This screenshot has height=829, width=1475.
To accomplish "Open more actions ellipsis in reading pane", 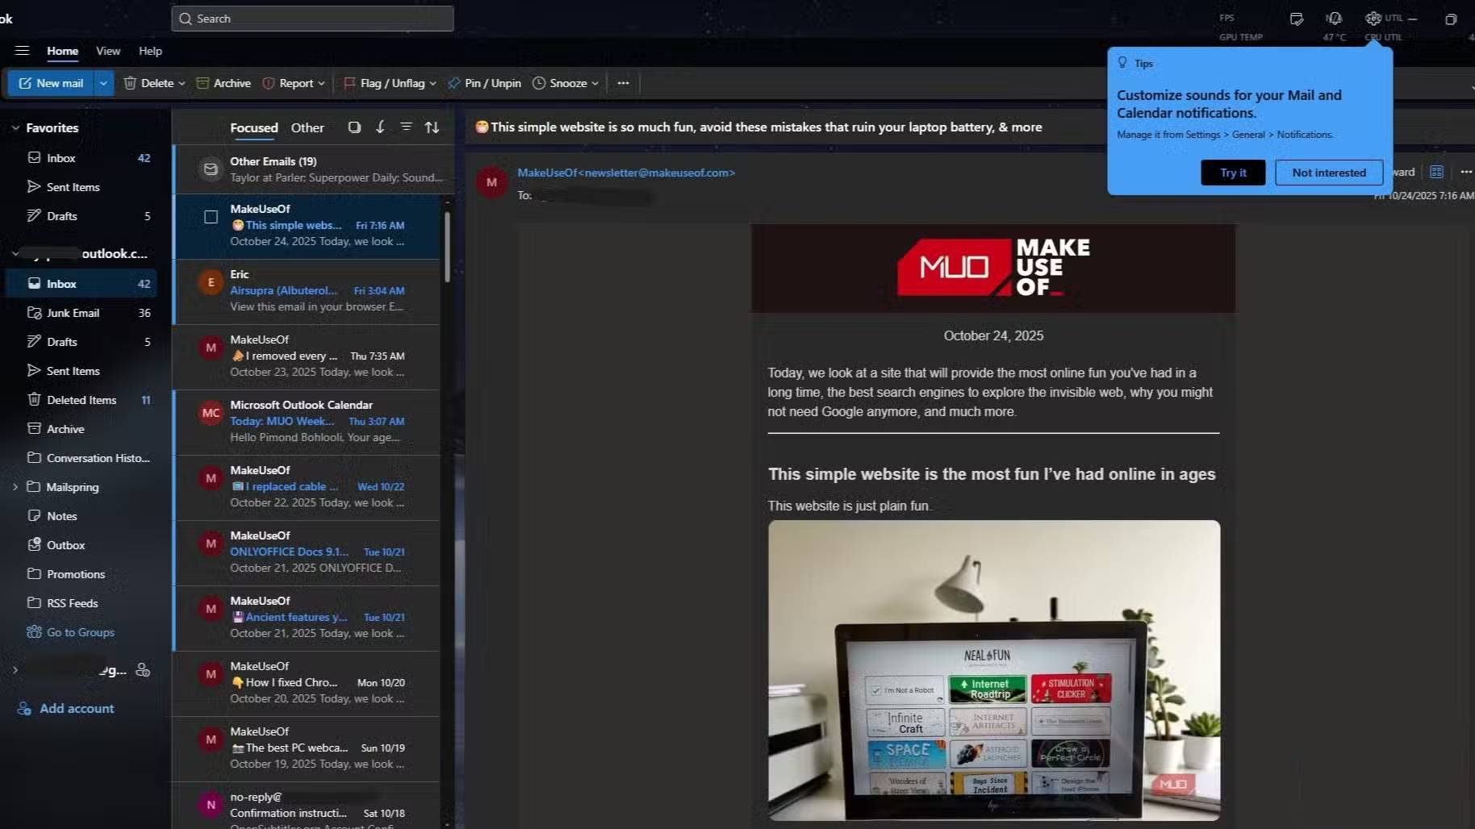I will coord(1466,172).
